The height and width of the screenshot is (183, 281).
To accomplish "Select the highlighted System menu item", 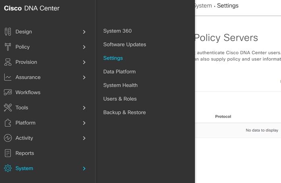I will coord(24,168).
